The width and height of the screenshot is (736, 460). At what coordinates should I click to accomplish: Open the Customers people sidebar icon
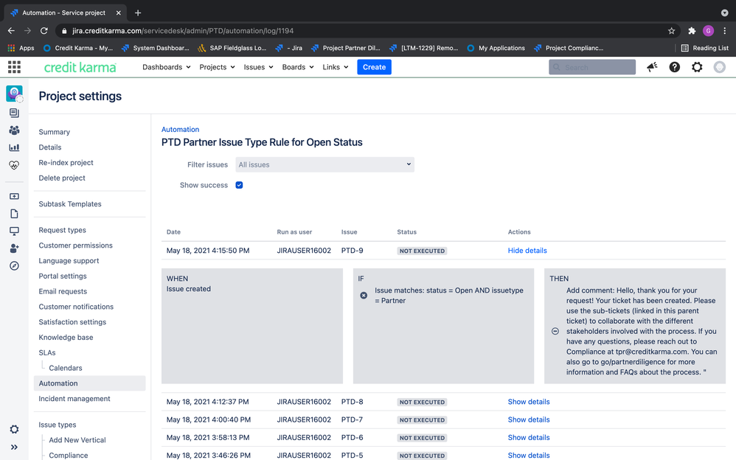point(14,130)
